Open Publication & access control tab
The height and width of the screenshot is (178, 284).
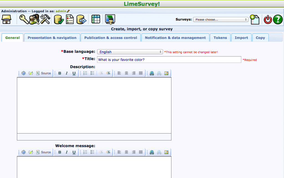[x=111, y=38]
